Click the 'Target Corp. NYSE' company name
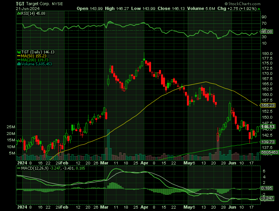 [x=44, y=4]
